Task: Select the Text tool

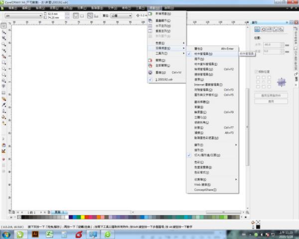Action: (x=3, y=87)
